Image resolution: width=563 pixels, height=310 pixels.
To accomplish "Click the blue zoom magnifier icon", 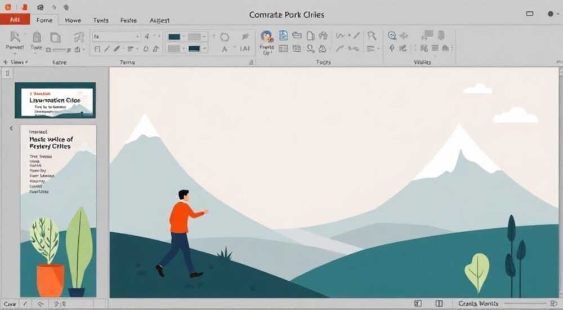I will click(x=392, y=36).
